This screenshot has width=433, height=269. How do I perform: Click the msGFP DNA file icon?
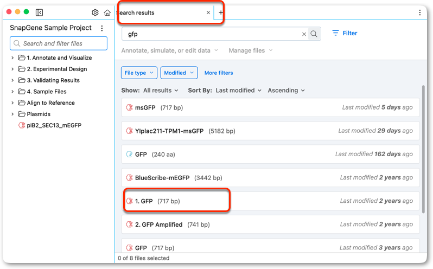(129, 107)
